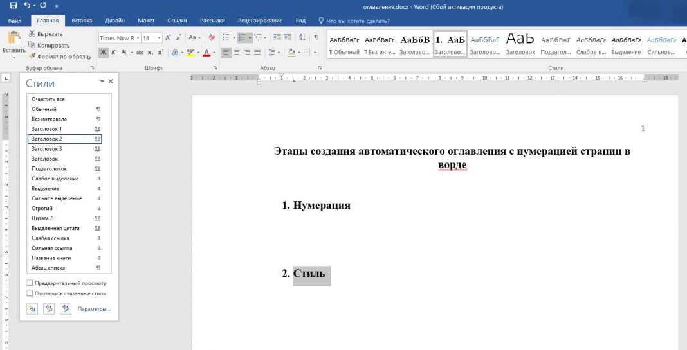687x350 pixels.
Task: Click the Undo arrow in the quick access toolbar
Action: coord(27,6)
